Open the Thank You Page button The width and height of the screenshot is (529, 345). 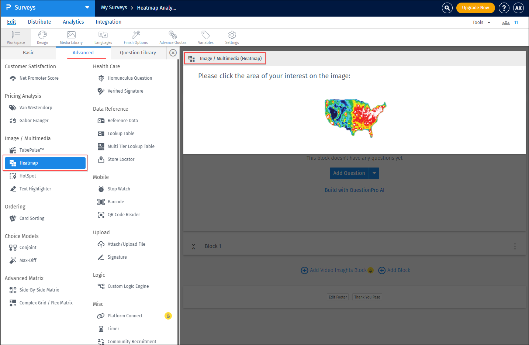click(x=367, y=297)
